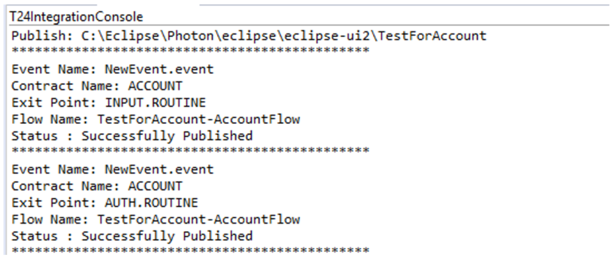Click asterisk separator directly below the Publish line
This screenshot has width=615, height=264.
pos(190,51)
